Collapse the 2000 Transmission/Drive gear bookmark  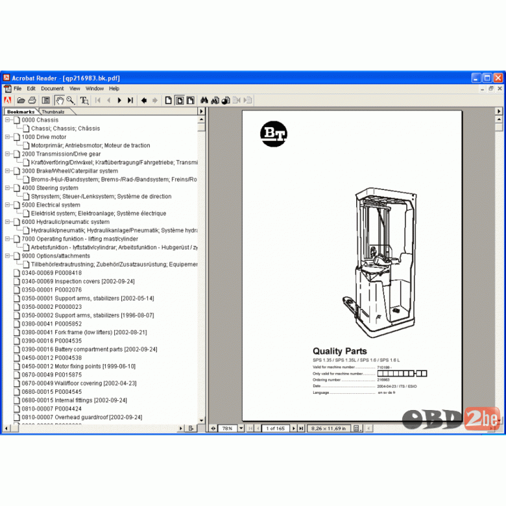pyautogui.click(x=7, y=154)
